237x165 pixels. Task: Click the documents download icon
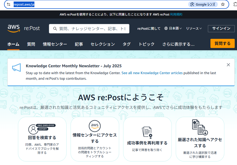[x=200, y=127]
